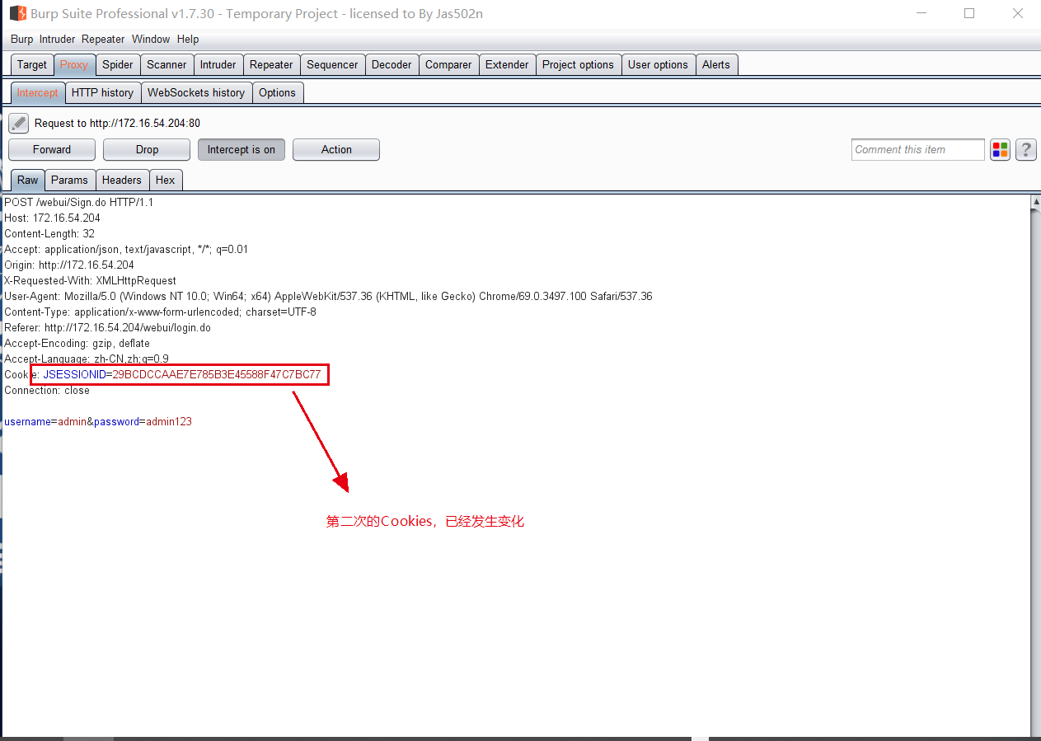Open the User options tab
Viewport: 1041px width, 741px height.
pos(658,64)
